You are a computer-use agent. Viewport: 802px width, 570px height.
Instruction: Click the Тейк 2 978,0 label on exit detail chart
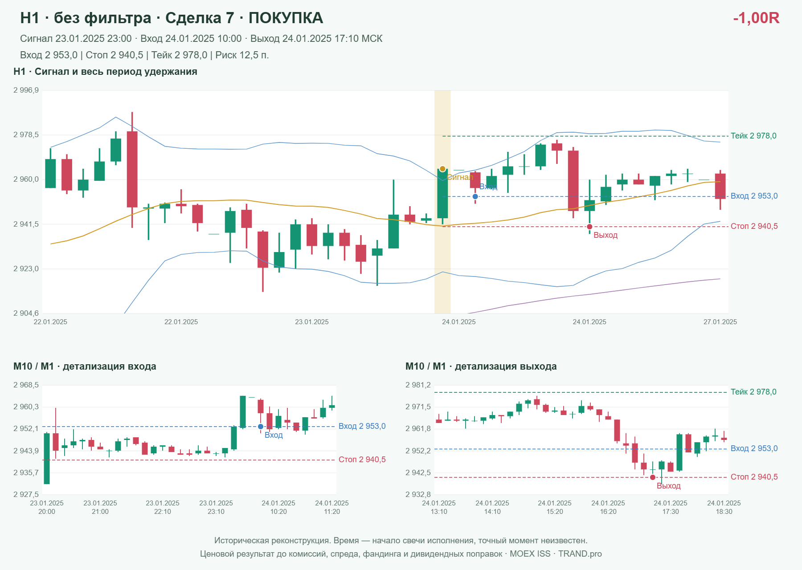coord(753,392)
